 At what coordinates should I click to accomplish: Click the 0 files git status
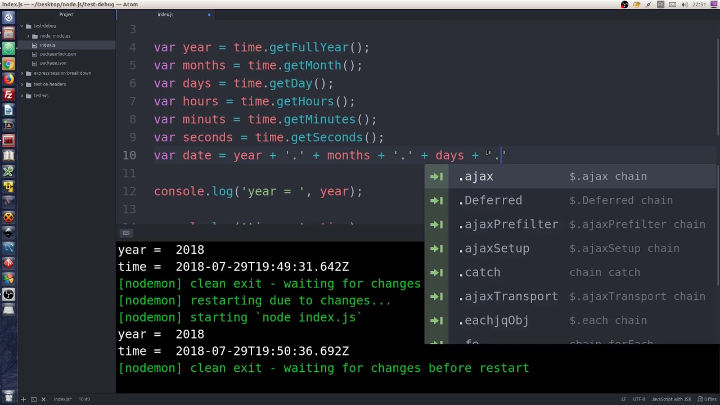(706, 399)
